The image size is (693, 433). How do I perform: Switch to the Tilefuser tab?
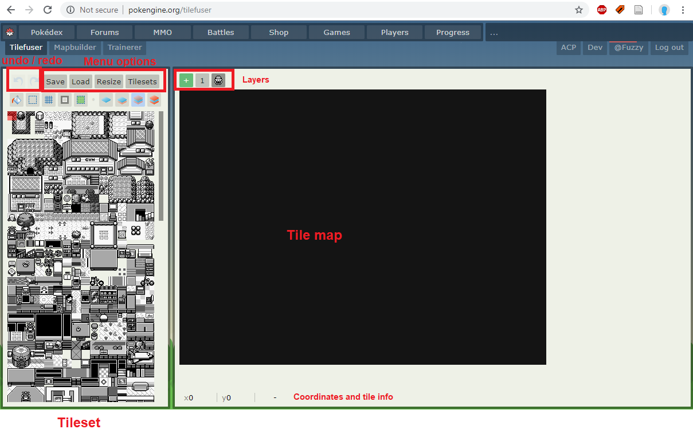pyautogui.click(x=26, y=48)
